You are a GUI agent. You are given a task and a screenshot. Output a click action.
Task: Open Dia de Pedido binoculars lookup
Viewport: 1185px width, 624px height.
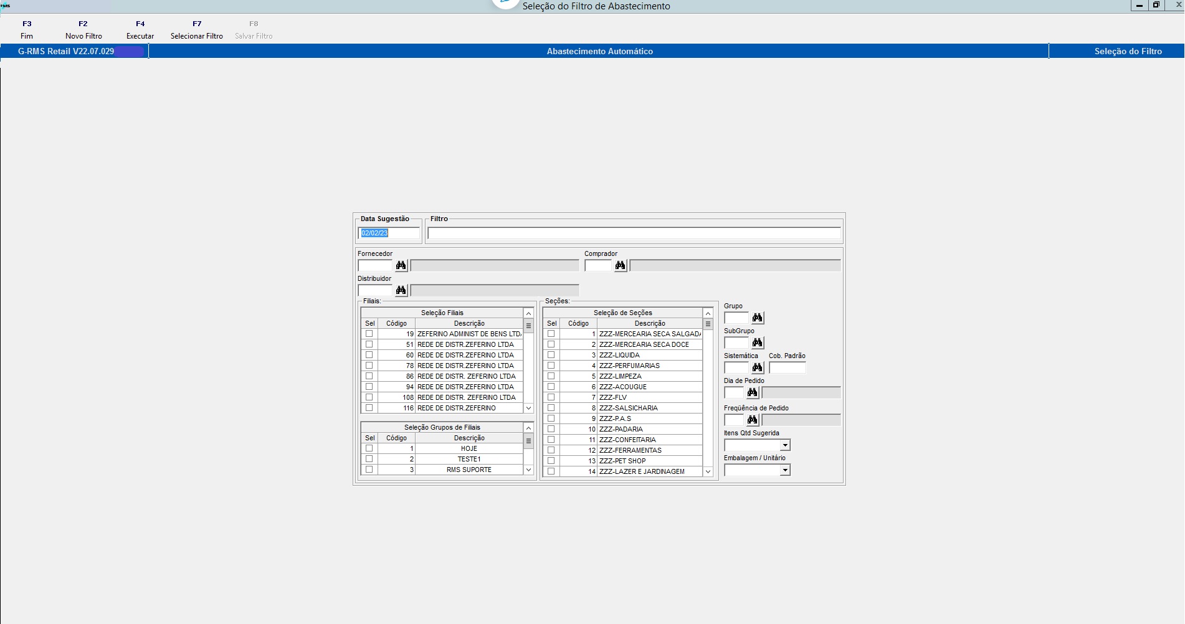tap(752, 393)
